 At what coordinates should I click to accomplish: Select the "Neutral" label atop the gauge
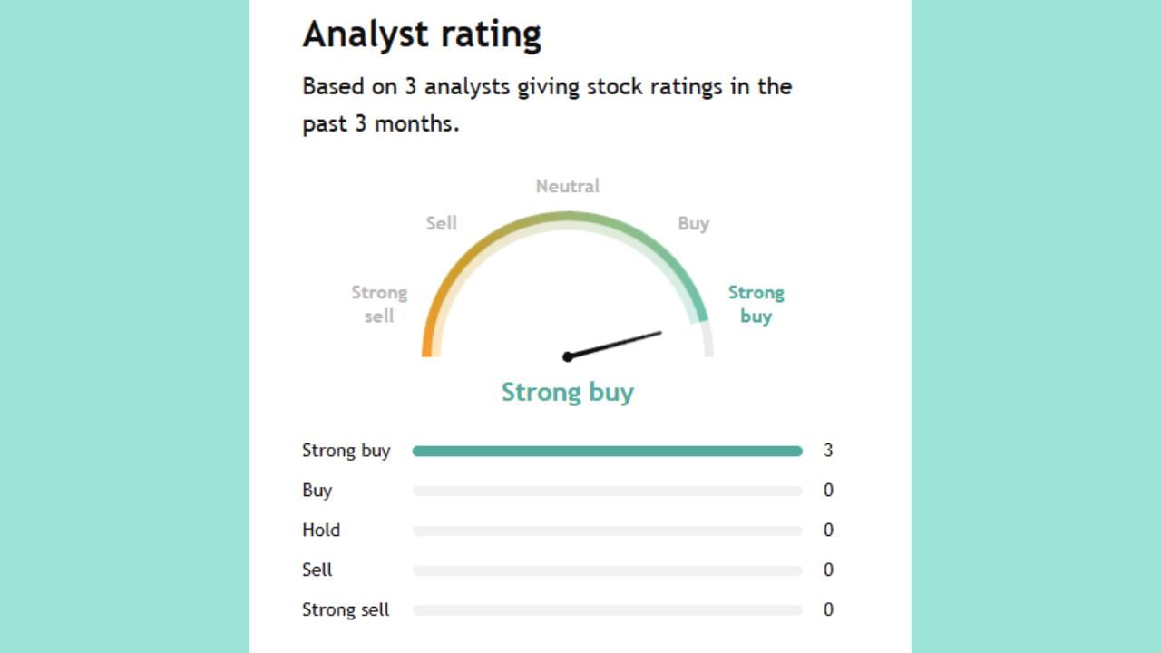tap(568, 186)
